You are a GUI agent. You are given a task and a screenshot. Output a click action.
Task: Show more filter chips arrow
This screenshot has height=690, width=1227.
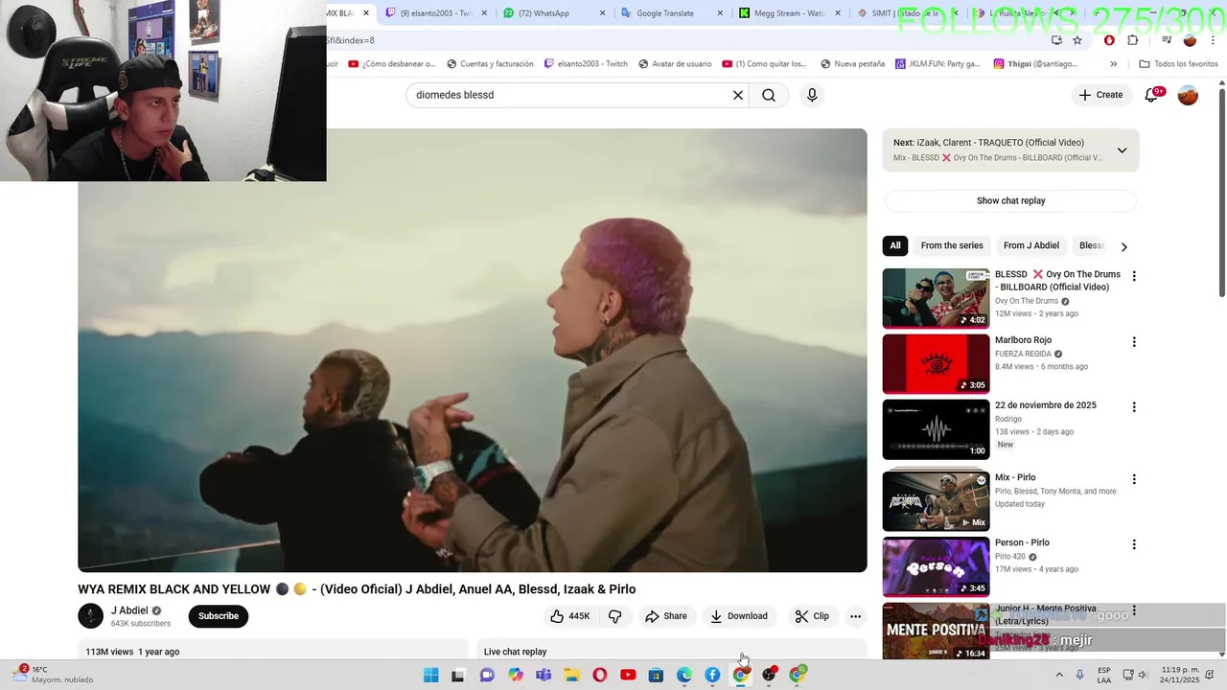pos(1123,246)
